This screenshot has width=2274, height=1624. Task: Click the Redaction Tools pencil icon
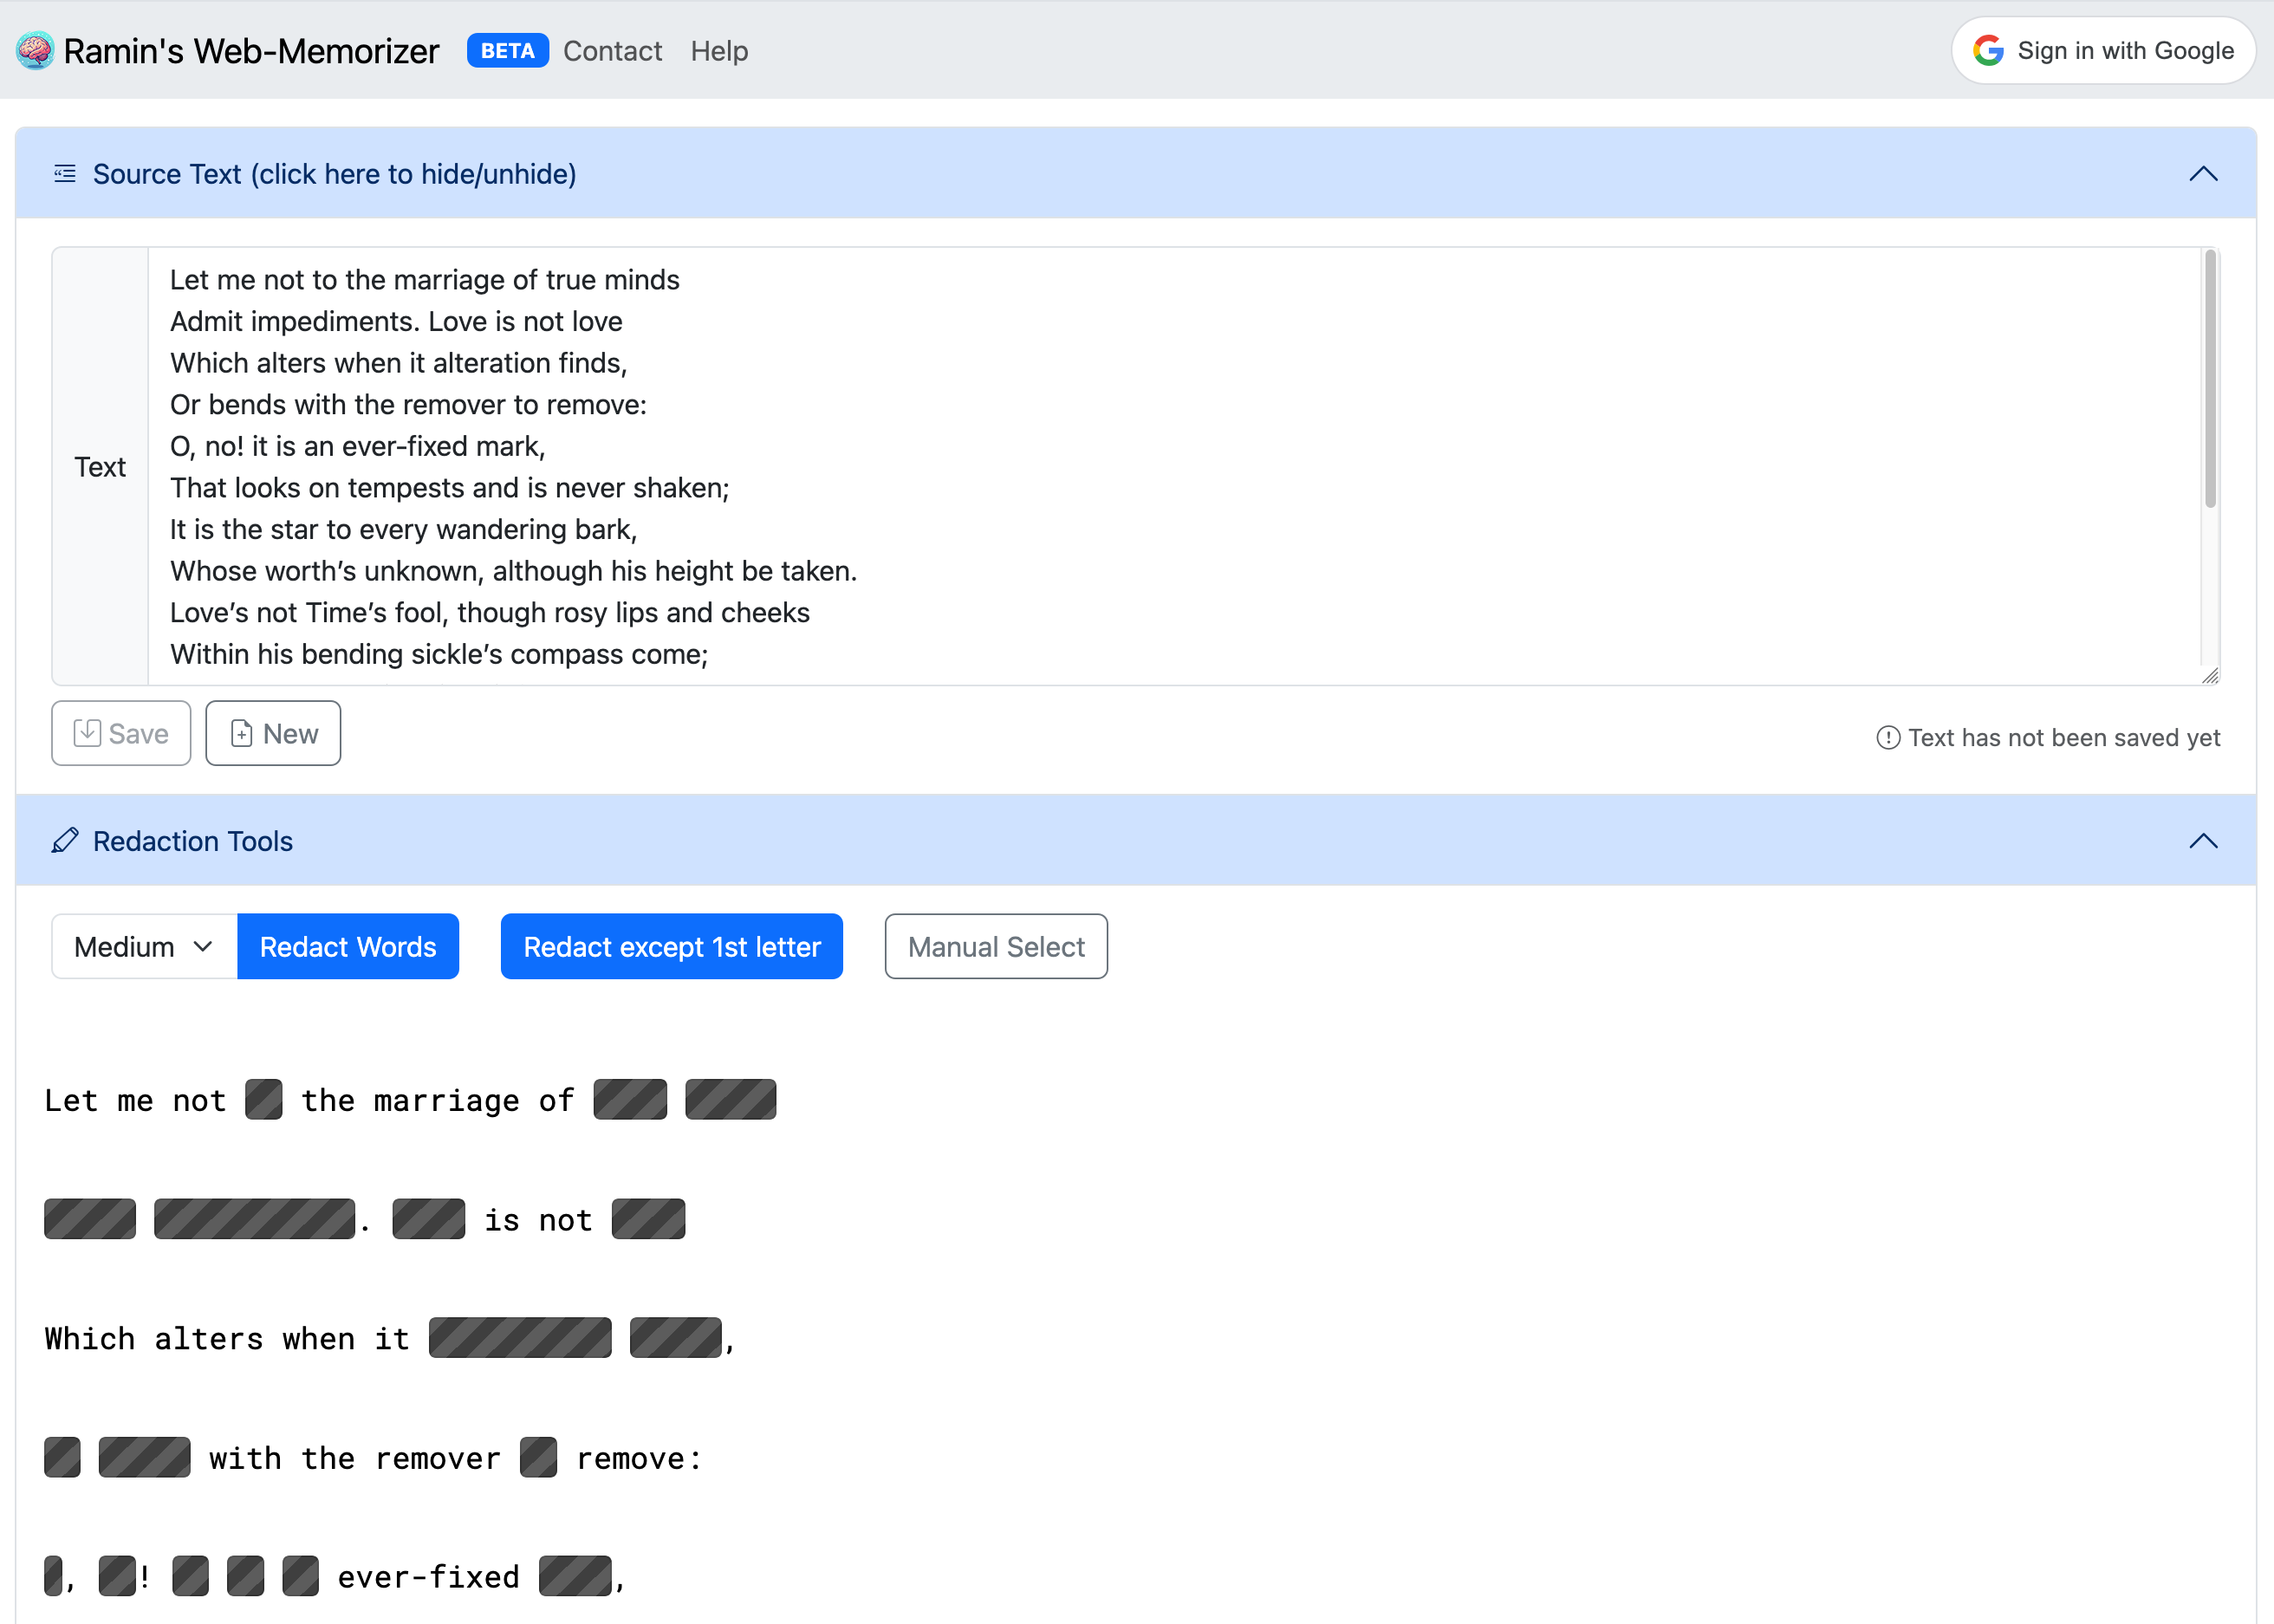pyautogui.click(x=65, y=841)
